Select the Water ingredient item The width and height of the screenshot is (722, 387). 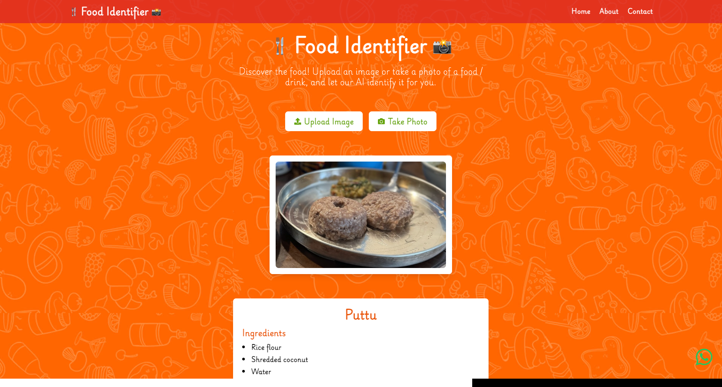(x=261, y=372)
